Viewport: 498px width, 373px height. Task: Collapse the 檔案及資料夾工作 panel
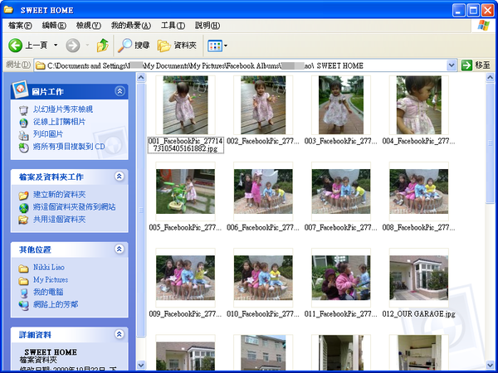(x=120, y=177)
